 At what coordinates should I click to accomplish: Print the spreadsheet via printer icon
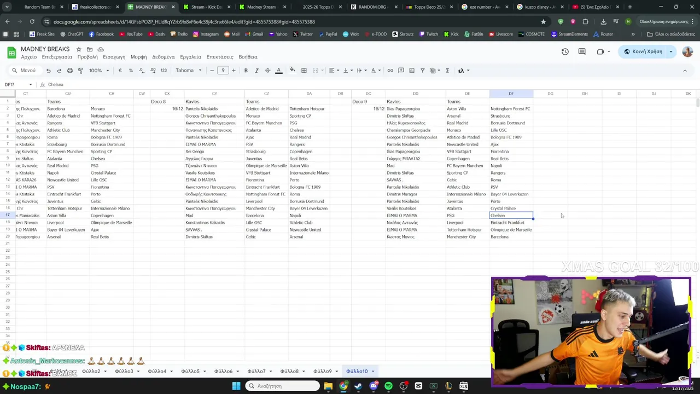pyautogui.click(x=70, y=71)
